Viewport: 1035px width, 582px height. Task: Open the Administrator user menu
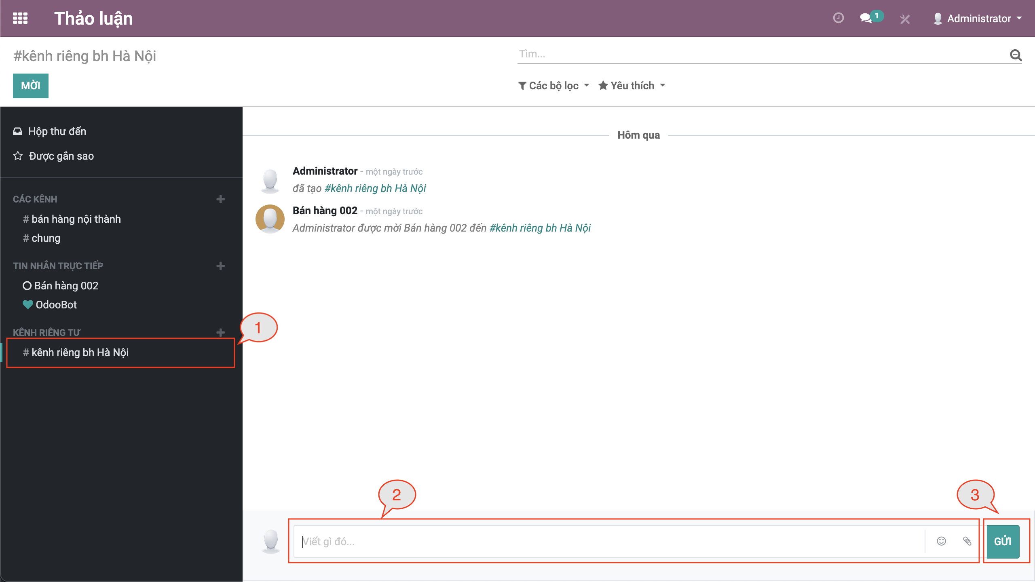978,19
